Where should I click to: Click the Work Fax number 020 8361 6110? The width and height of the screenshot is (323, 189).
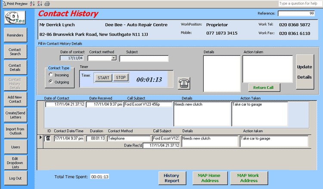tap(295, 33)
